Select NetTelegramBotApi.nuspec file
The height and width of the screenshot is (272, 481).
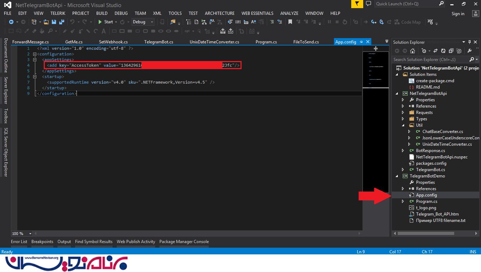pyautogui.click(x=442, y=157)
